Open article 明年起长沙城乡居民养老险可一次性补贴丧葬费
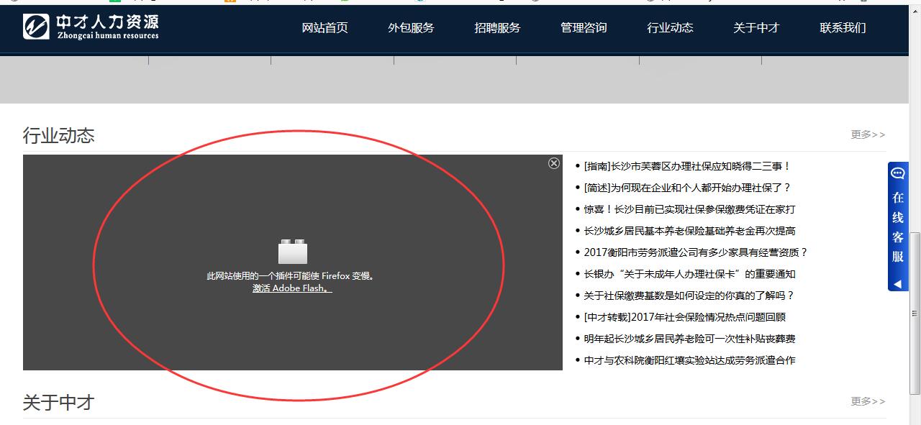Viewport: 921px width, 425px height. 689,339
